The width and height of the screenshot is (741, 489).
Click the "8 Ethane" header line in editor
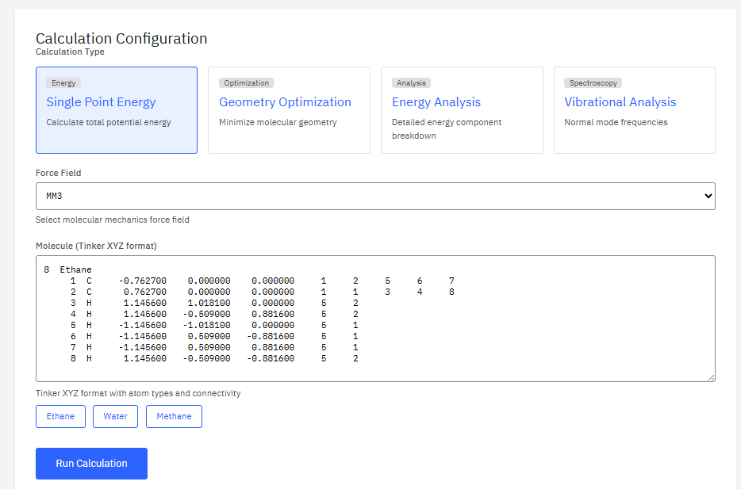(x=67, y=269)
